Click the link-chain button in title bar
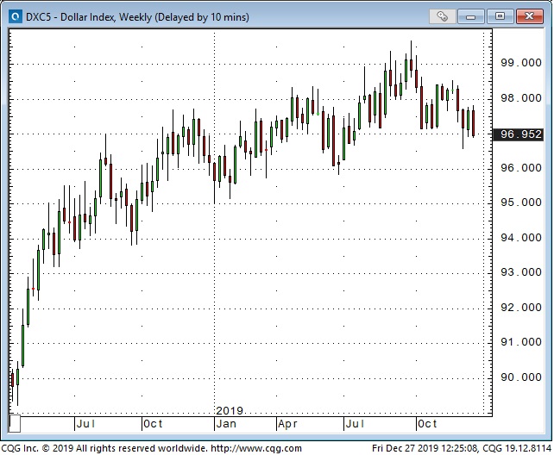This screenshot has height=455, width=554. 442,16
